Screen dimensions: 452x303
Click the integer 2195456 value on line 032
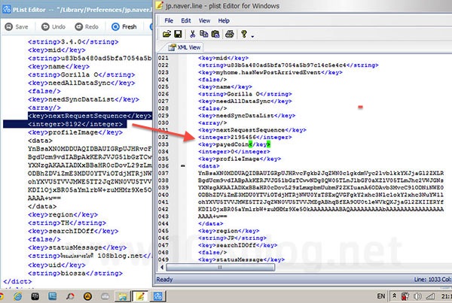(245, 138)
